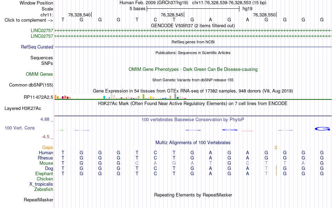Open the OMIM Gene Phenotypes track title
This screenshot has width=332, height=208.
(193, 69)
